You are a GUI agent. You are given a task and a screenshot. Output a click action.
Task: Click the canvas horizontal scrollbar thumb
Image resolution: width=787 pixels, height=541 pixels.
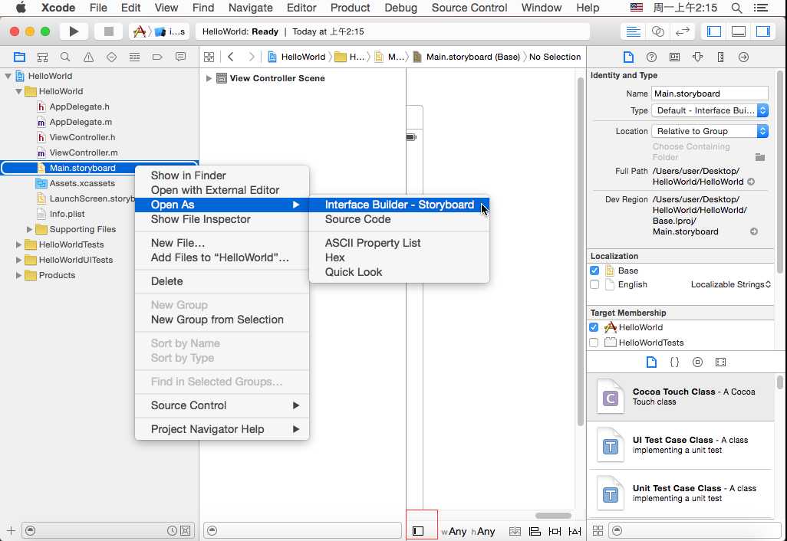pyautogui.click(x=553, y=516)
